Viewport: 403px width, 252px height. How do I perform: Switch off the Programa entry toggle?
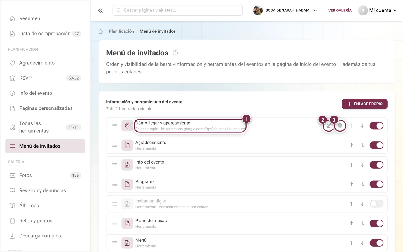(376, 184)
